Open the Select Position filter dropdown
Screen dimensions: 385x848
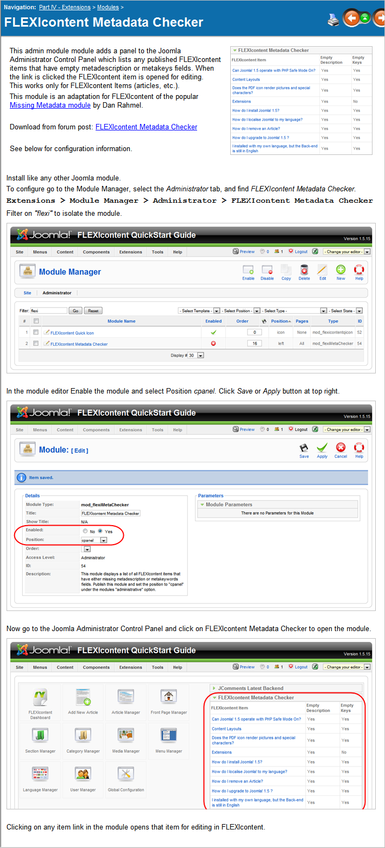click(x=241, y=311)
